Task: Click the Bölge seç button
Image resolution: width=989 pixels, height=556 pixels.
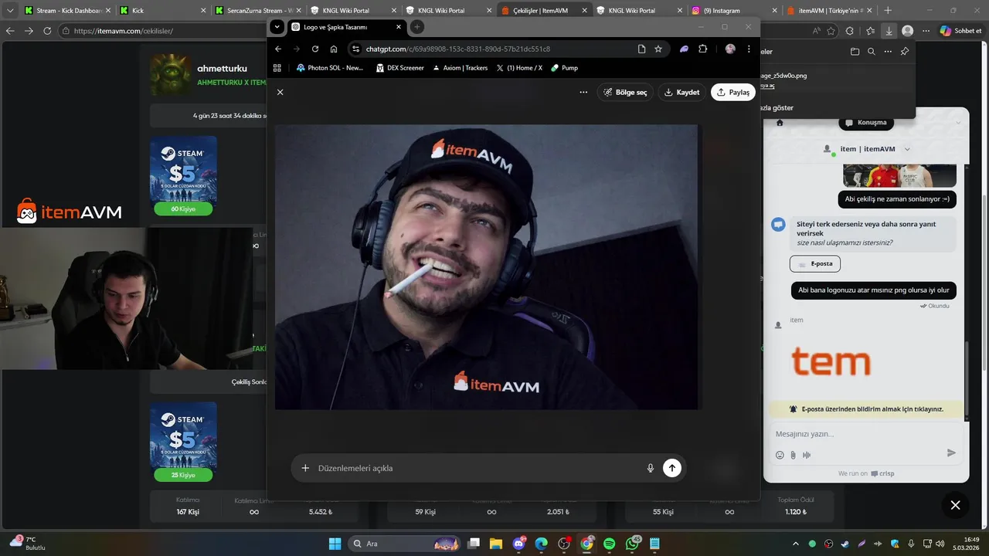Action: click(625, 92)
